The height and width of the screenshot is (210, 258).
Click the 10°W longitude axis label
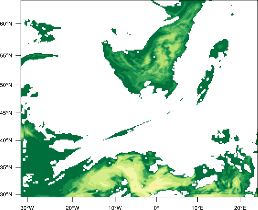tap(115, 208)
